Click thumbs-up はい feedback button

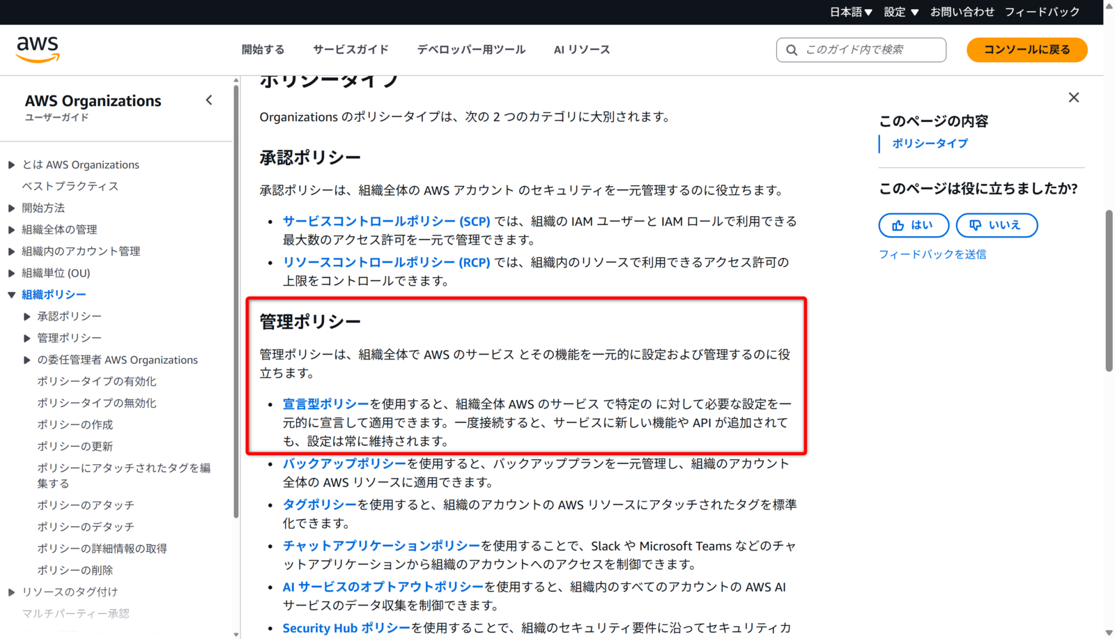[914, 225]
